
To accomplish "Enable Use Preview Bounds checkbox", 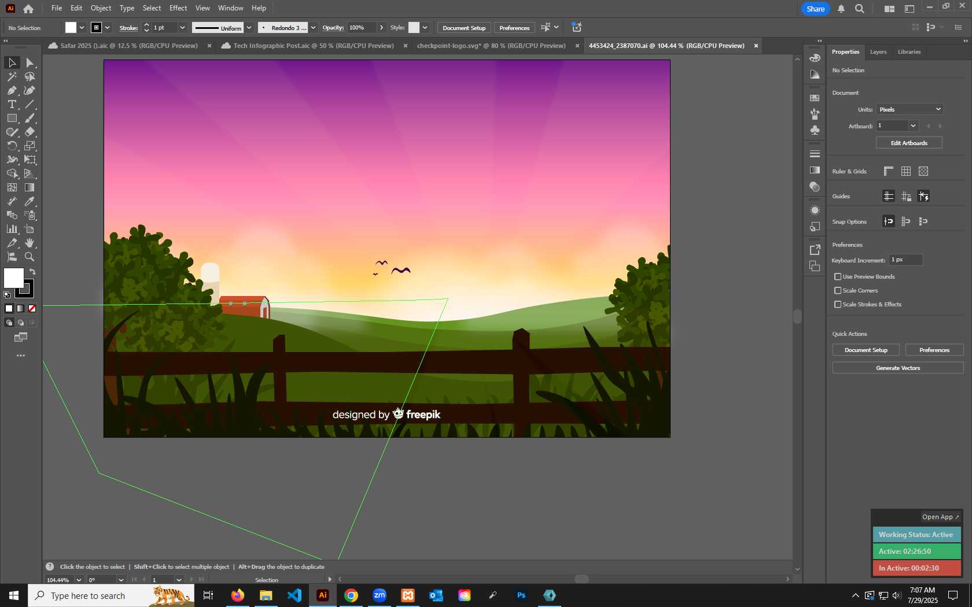I will (x=838, y=277).
